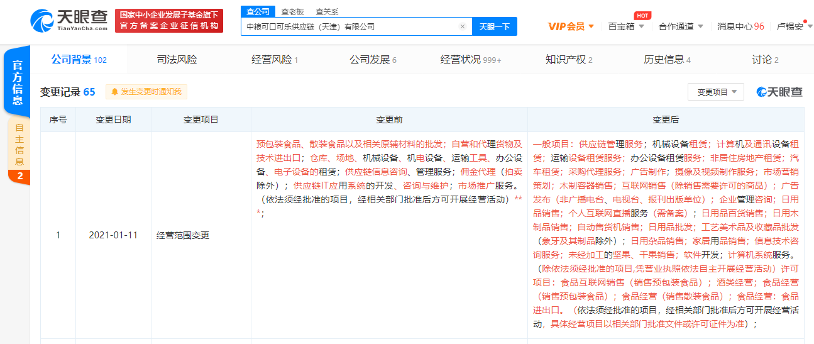Enable 发生变更时通知我 change notification
The image size is (814, 344).
[x=146, y=92]
